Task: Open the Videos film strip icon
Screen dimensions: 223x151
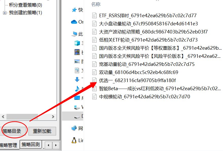Action: [77, 52]
